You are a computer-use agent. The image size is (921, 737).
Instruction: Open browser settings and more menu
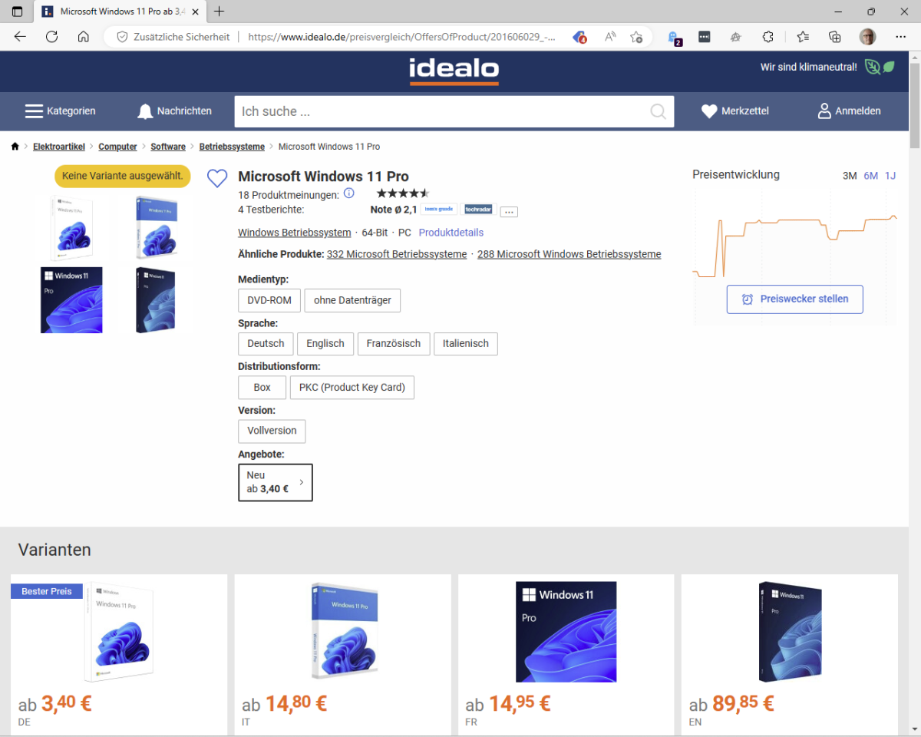tap(901, 36)
